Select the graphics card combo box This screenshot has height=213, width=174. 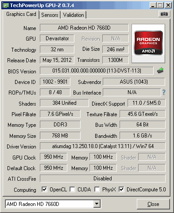pyautogui.click(x=53, y=204)
